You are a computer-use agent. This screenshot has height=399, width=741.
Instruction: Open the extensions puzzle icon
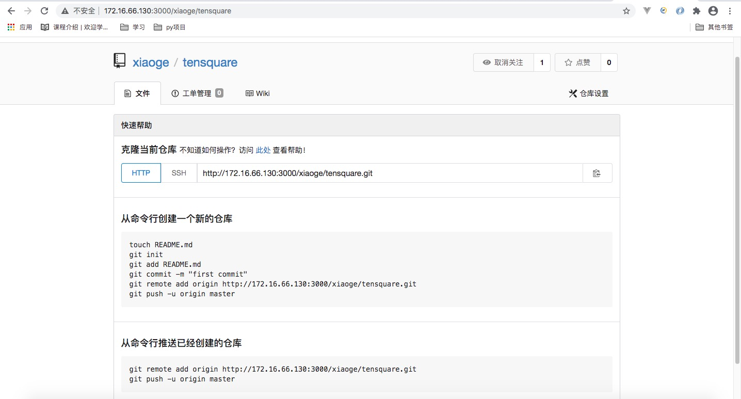pos(697,11)
